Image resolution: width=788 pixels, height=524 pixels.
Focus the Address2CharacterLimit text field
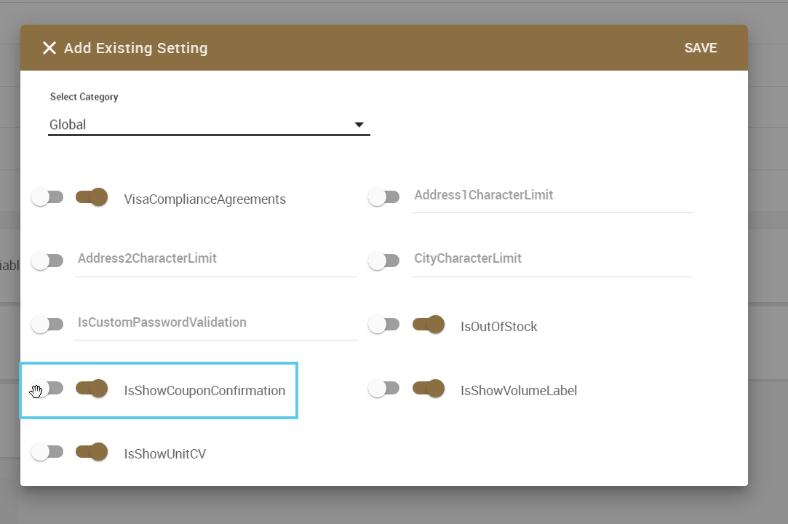[215, 259]
